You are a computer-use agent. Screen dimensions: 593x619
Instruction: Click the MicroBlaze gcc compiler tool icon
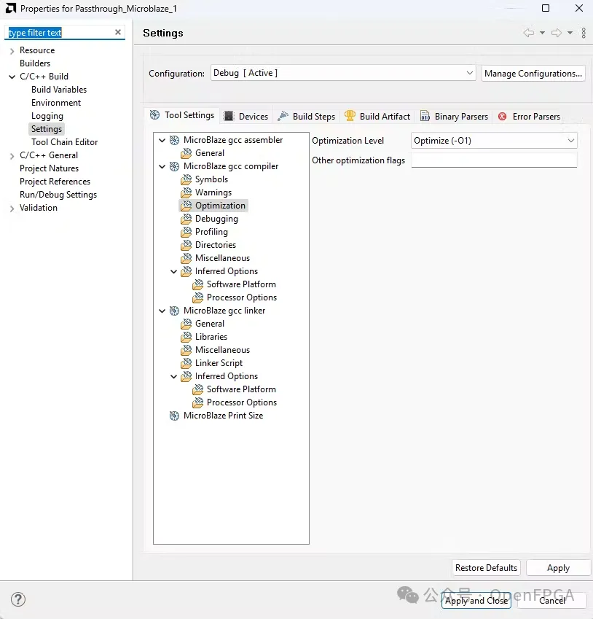pos(174,166)
